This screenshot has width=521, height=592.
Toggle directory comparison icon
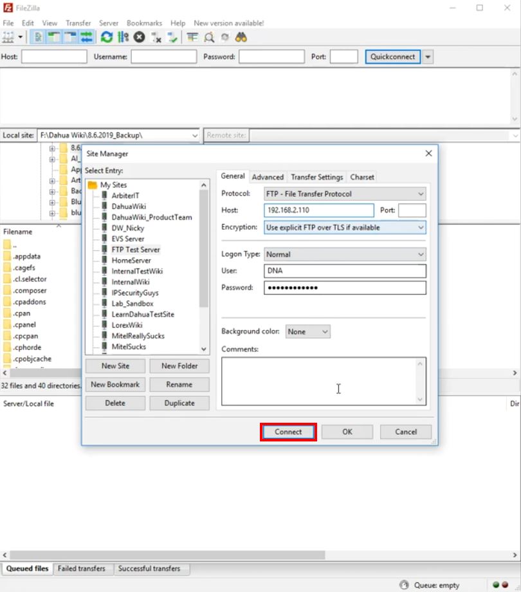pyautogui.click(x=208, y=37)
